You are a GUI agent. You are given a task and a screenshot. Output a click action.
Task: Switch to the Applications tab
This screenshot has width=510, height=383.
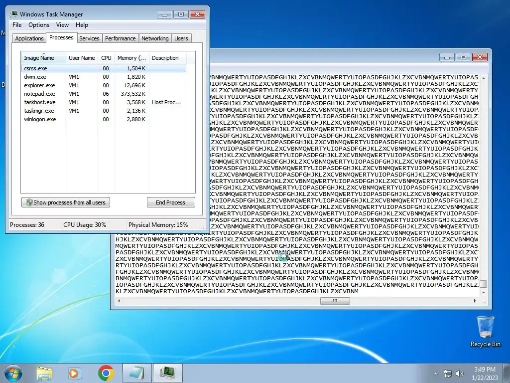coord(29,38)
